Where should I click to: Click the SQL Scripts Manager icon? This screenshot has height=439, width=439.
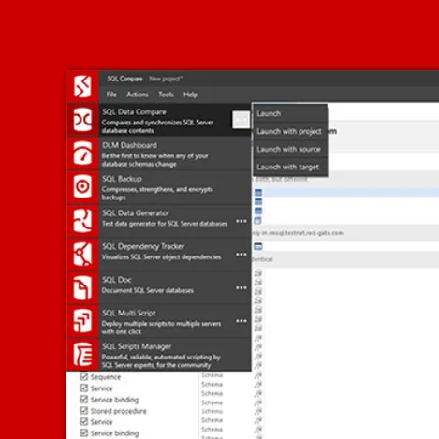tap(82, 354)
